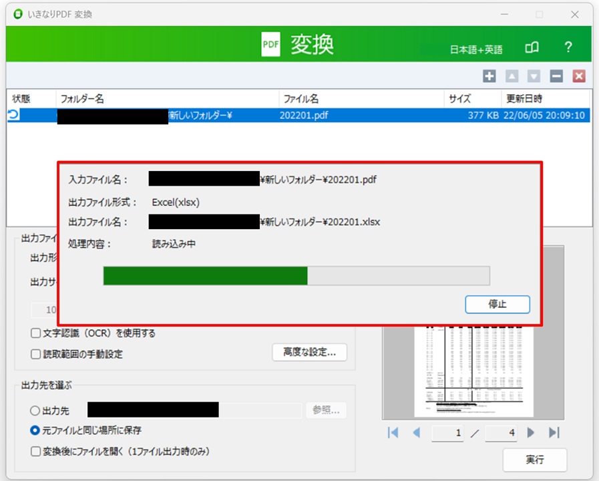Clear all files with red X icon

tap(578, 76)
